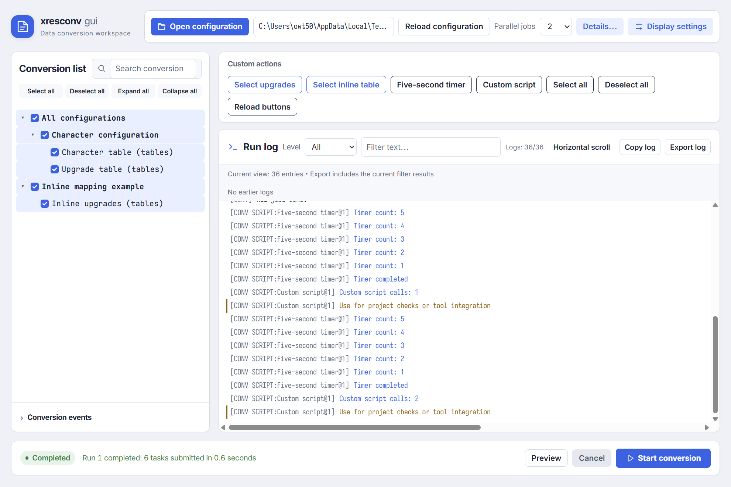Click the Filter text input field
731x487 pixels.
(x=430, y=147)
